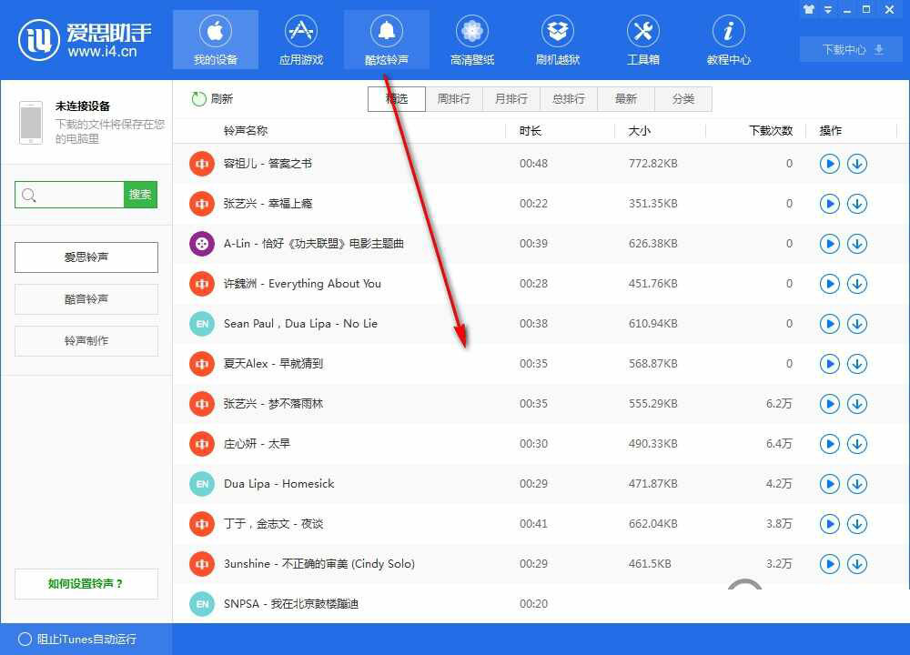Open the 铃声制作 ringtone maker

[x=86, y=341]
